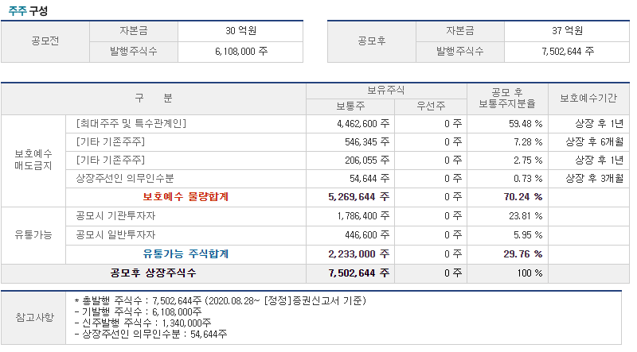This screenshot has height=352, width=637.
Task: Select [기타 기존주주] with 206,055 주
Action: pos(111,161)
